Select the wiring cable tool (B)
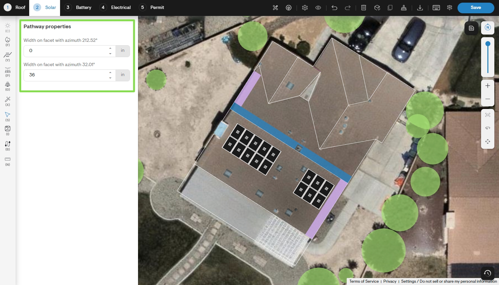Image resolution: width=499 pixels, height=285 pixels. (8, 146)
